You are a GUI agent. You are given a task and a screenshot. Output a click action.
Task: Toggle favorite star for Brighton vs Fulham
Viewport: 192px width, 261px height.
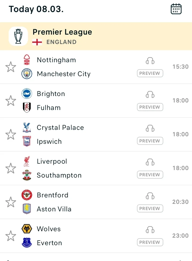point(11,101)
